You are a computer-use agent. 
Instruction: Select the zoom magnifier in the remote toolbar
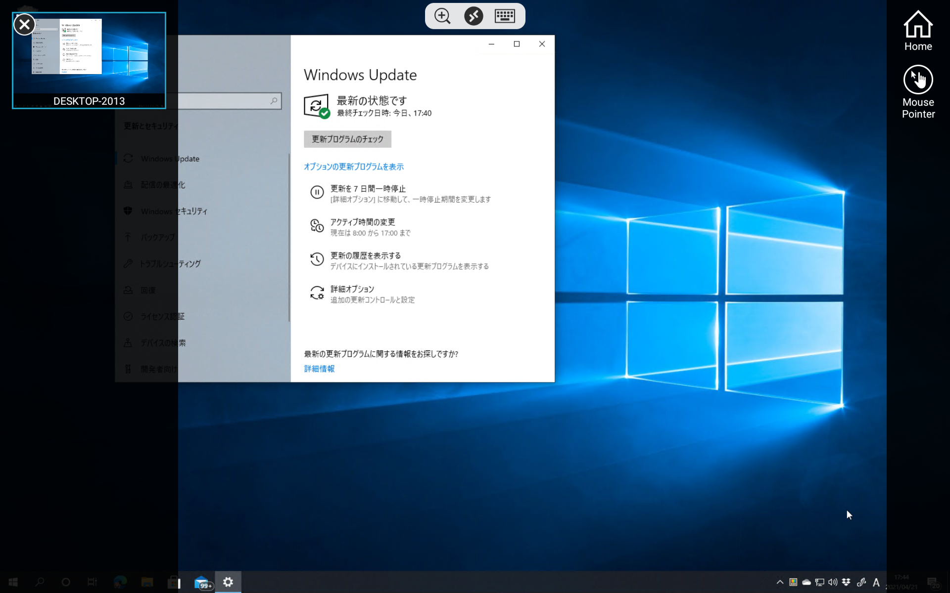[442, 16]
